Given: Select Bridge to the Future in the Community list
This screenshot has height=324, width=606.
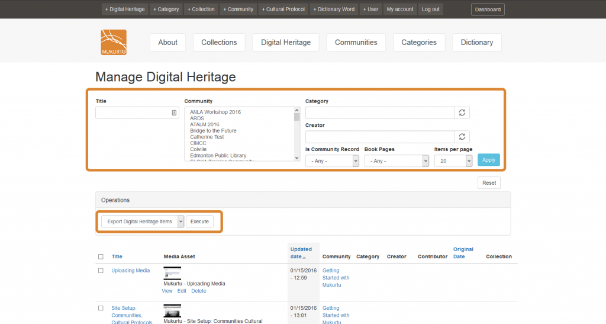Looking at the screenshot, I should [213, 131].
